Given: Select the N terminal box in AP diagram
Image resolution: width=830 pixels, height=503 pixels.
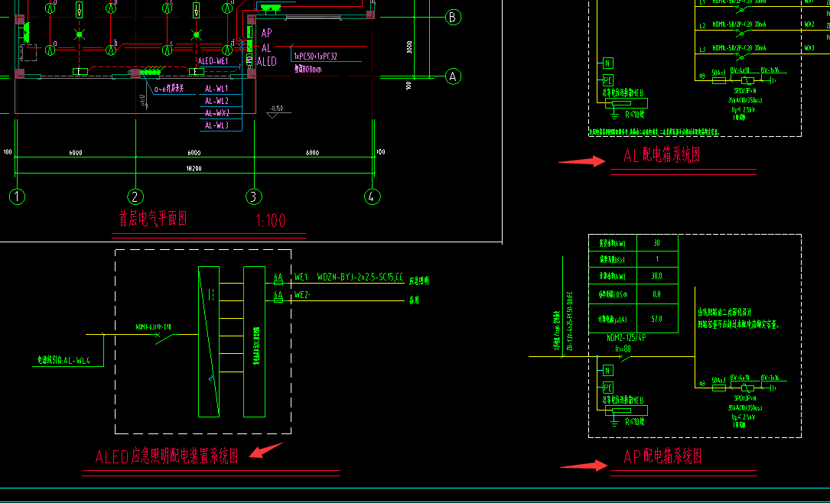Looking at the screenshot, I should [607, 371].
